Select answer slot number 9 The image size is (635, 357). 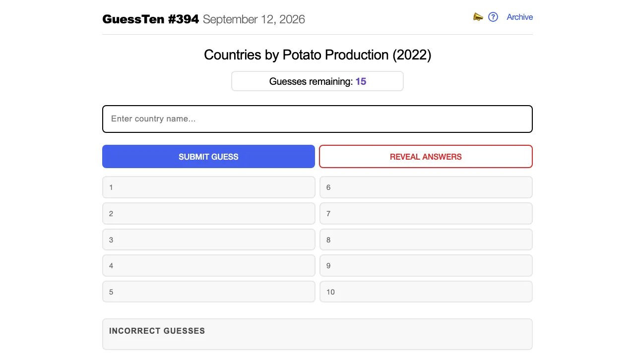tap(426, 266)
